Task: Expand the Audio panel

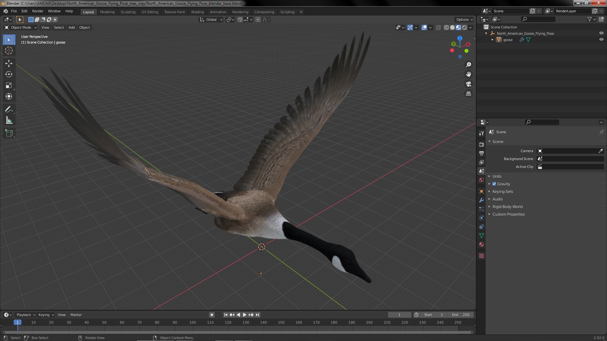Action: [x=497, y=199]
